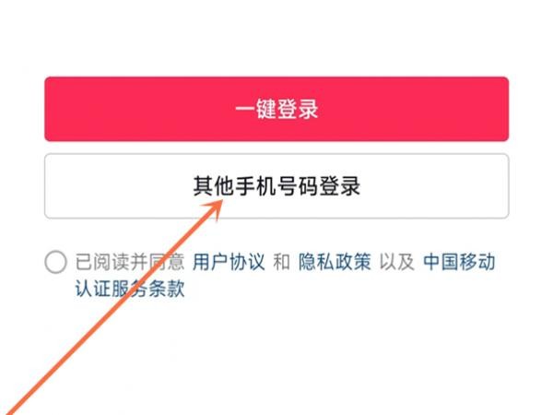Log in with one-tap red button
This screenshot has height=415, width=553.
[276, 109]
